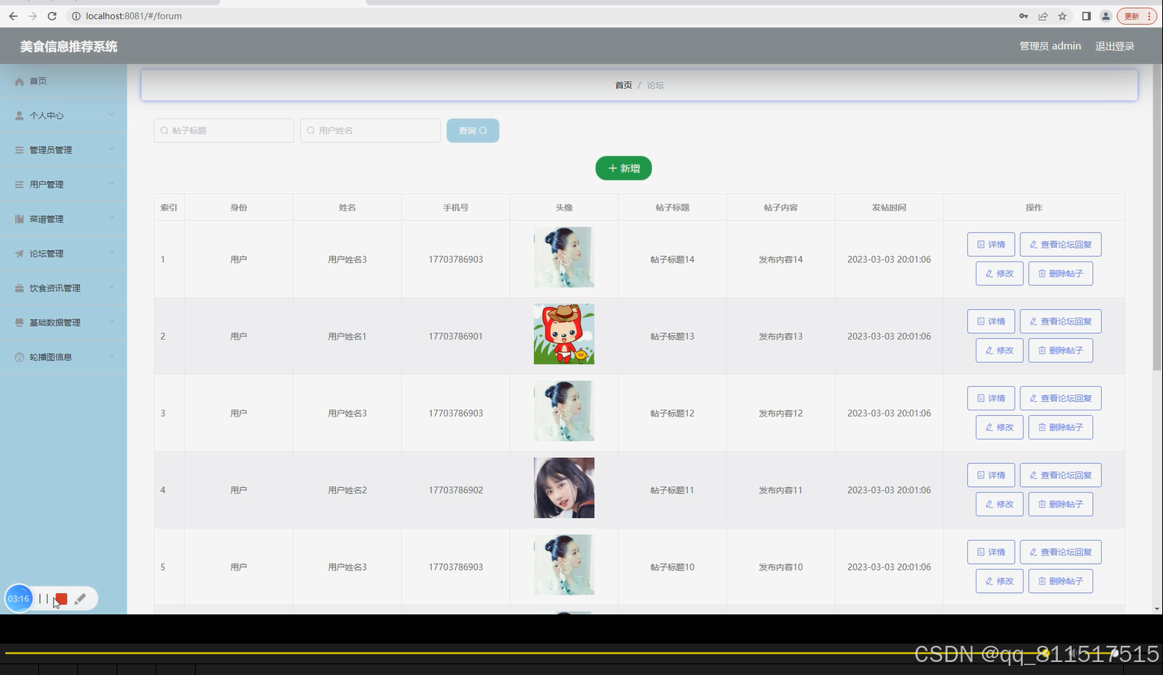Click the browser back arrow
The width and height of the screenshot is (1163, 675).
tap(13, 16)
